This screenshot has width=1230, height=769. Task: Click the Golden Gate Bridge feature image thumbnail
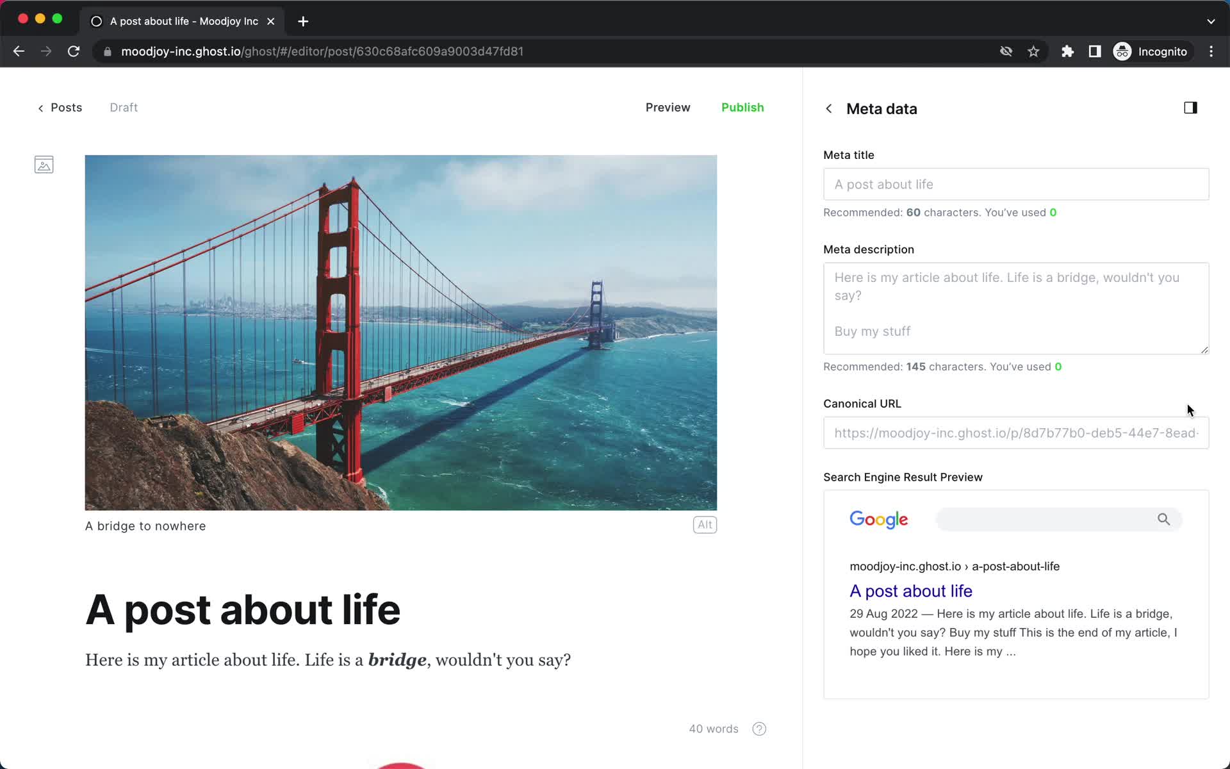[401, 332]
